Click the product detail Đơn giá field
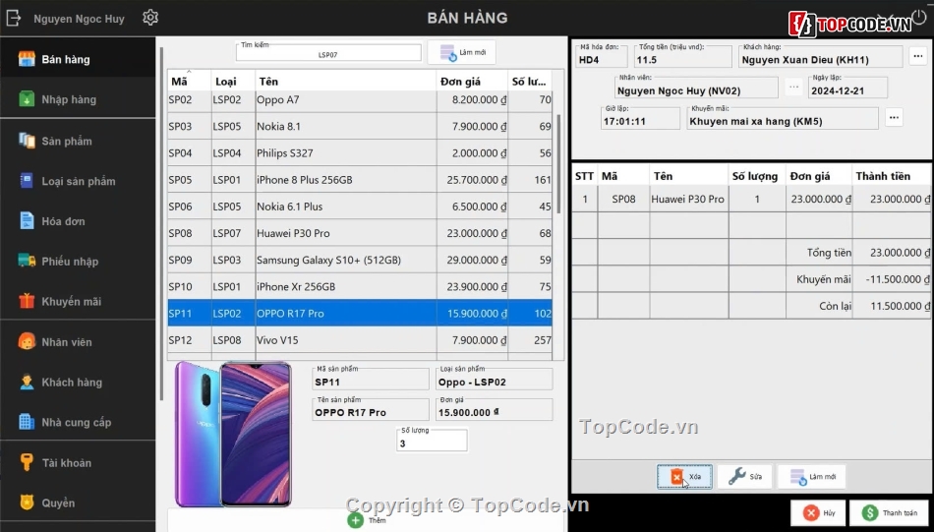This screenshot has width=934, height=532. 494,409
